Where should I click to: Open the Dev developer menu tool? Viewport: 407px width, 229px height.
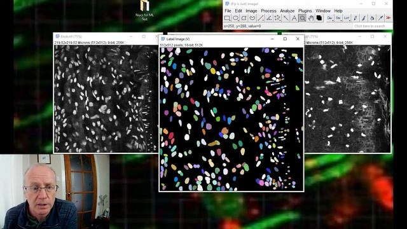point(330,18)
